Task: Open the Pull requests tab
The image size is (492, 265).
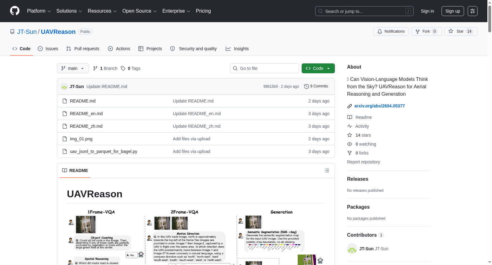Action: click(x=83, y=49)
